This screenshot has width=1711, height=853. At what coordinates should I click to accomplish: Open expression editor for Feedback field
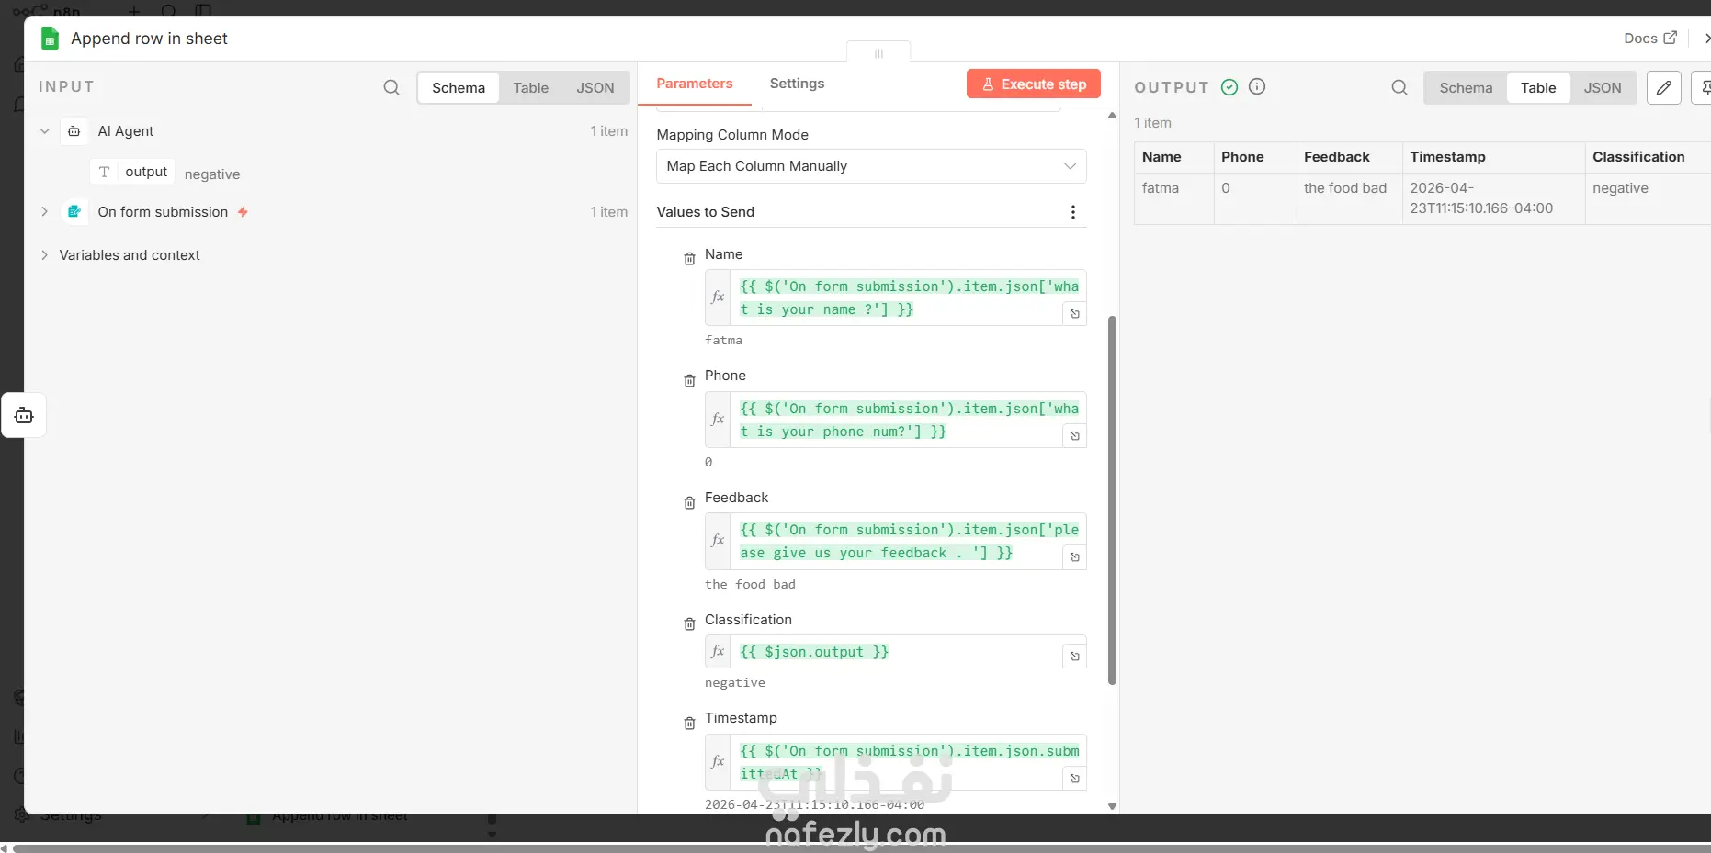coord(1074,557)
